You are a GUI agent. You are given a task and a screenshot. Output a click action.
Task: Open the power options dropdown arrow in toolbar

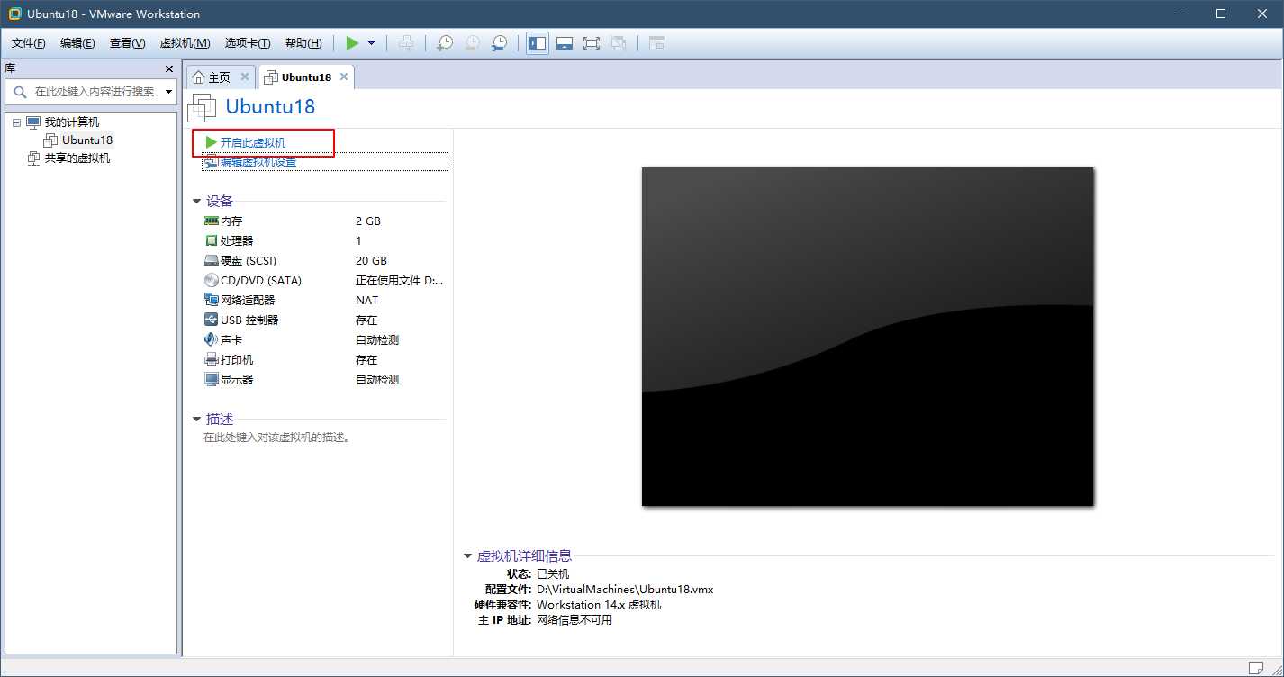[371, 43]
